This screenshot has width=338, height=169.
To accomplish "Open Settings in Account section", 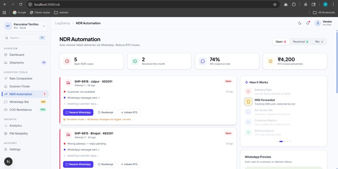I will (x=25, y=149).
